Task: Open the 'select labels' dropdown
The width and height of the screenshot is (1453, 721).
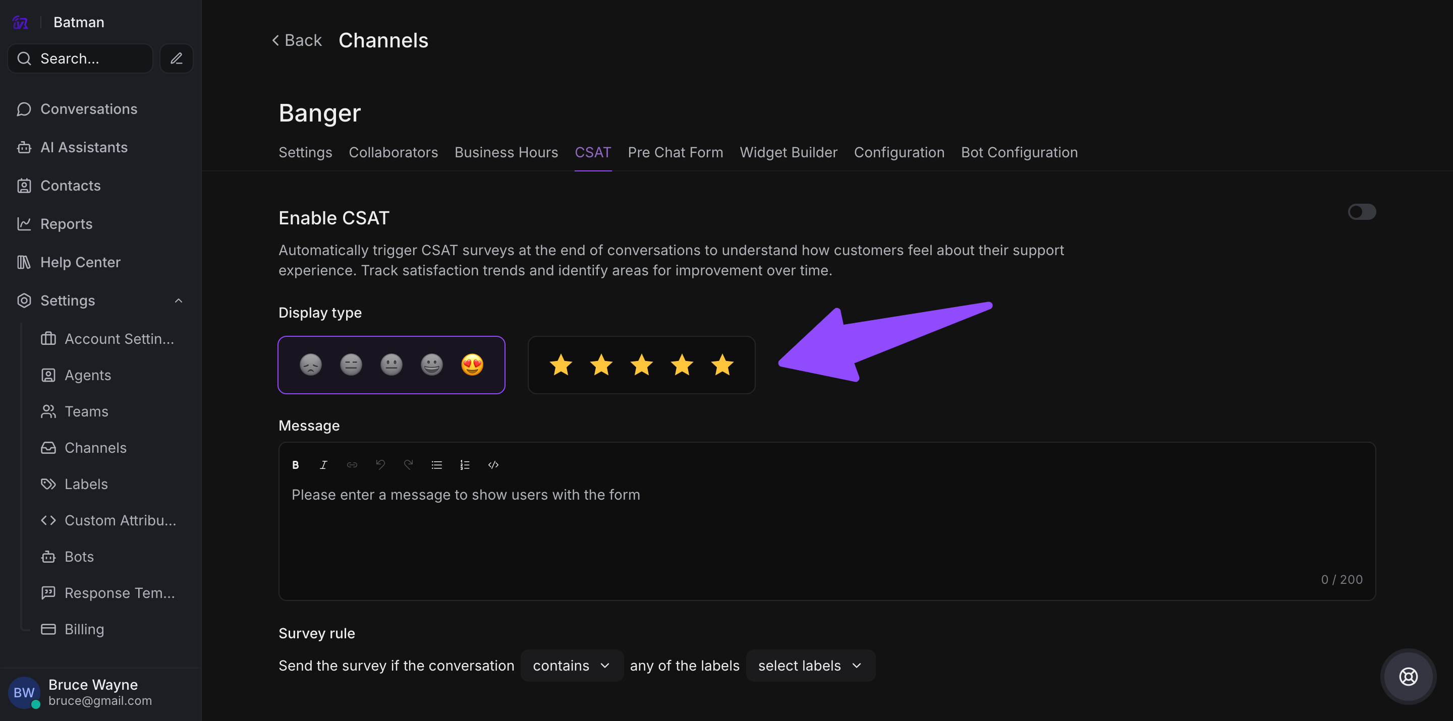Action: point(810,666)
